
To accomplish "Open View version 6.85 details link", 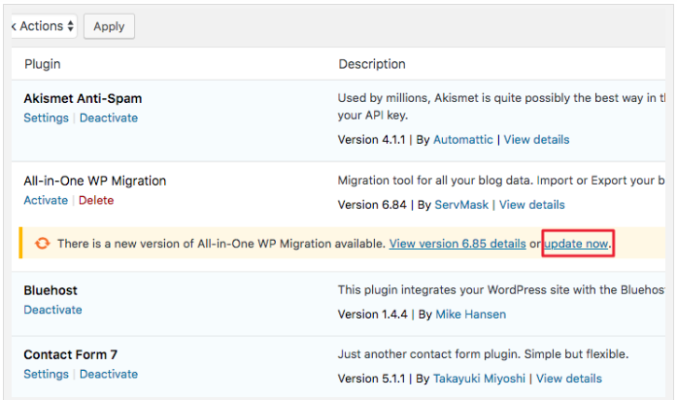I will (457, 243).
